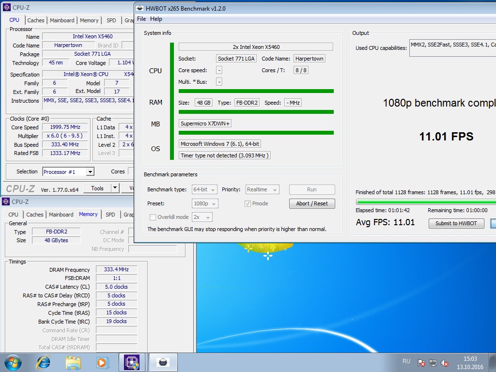The height and width of the screenshot is (372, 496).
Task: Switch to Mainboard tab in upper CPU-Z
Action: click(62, 20)
